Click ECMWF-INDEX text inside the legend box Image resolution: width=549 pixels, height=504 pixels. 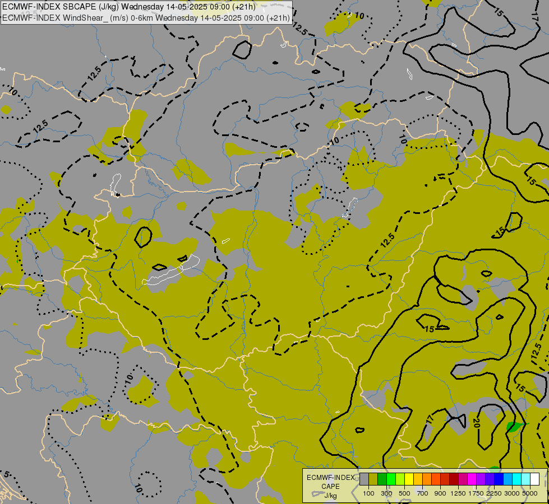[330, 478]
